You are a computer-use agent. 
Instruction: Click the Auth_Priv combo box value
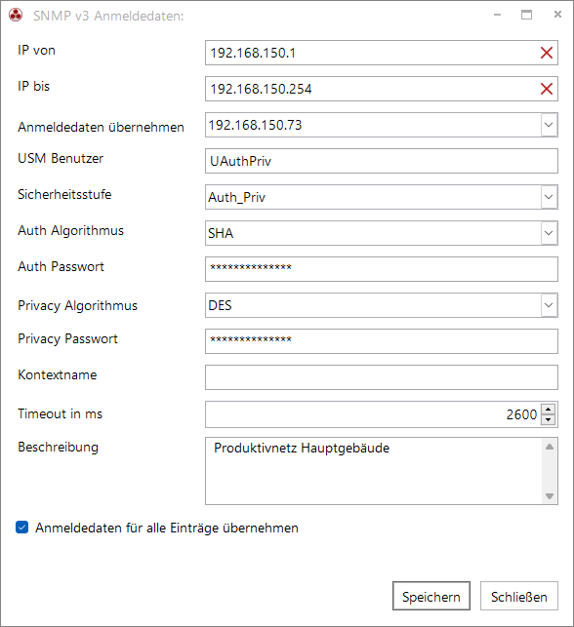(x=236, y=197)
